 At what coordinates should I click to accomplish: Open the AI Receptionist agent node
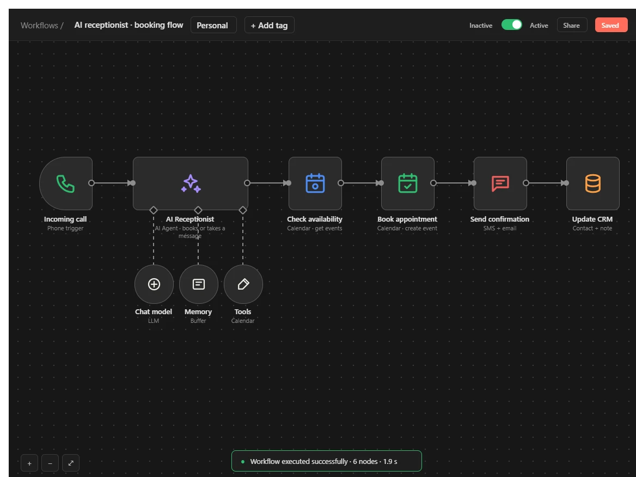click(x=190, y=184)
